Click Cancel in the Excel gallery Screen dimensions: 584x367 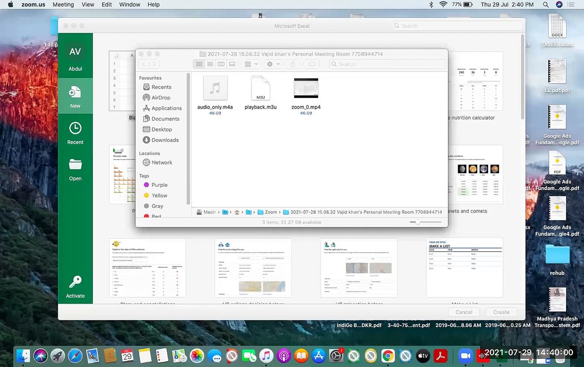[x=464, y=312]
